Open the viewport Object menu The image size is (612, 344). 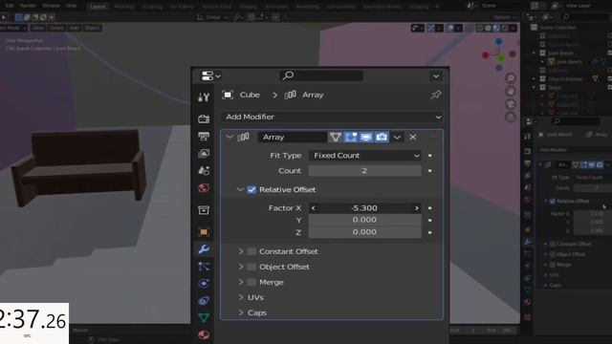[x=92, y=28]
